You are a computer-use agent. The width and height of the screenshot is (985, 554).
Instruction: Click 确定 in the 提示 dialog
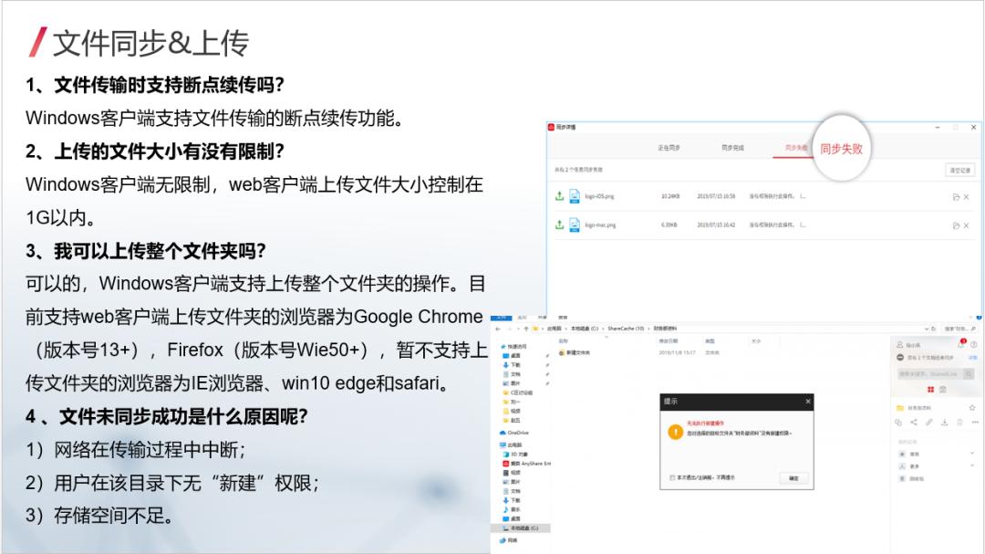(x=793, y=478)
